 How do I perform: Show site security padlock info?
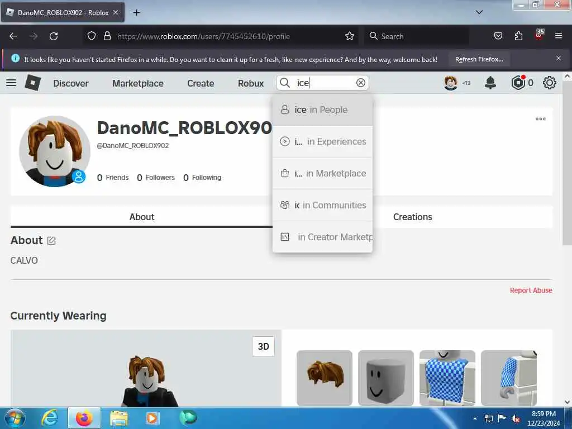pos(107,36)
